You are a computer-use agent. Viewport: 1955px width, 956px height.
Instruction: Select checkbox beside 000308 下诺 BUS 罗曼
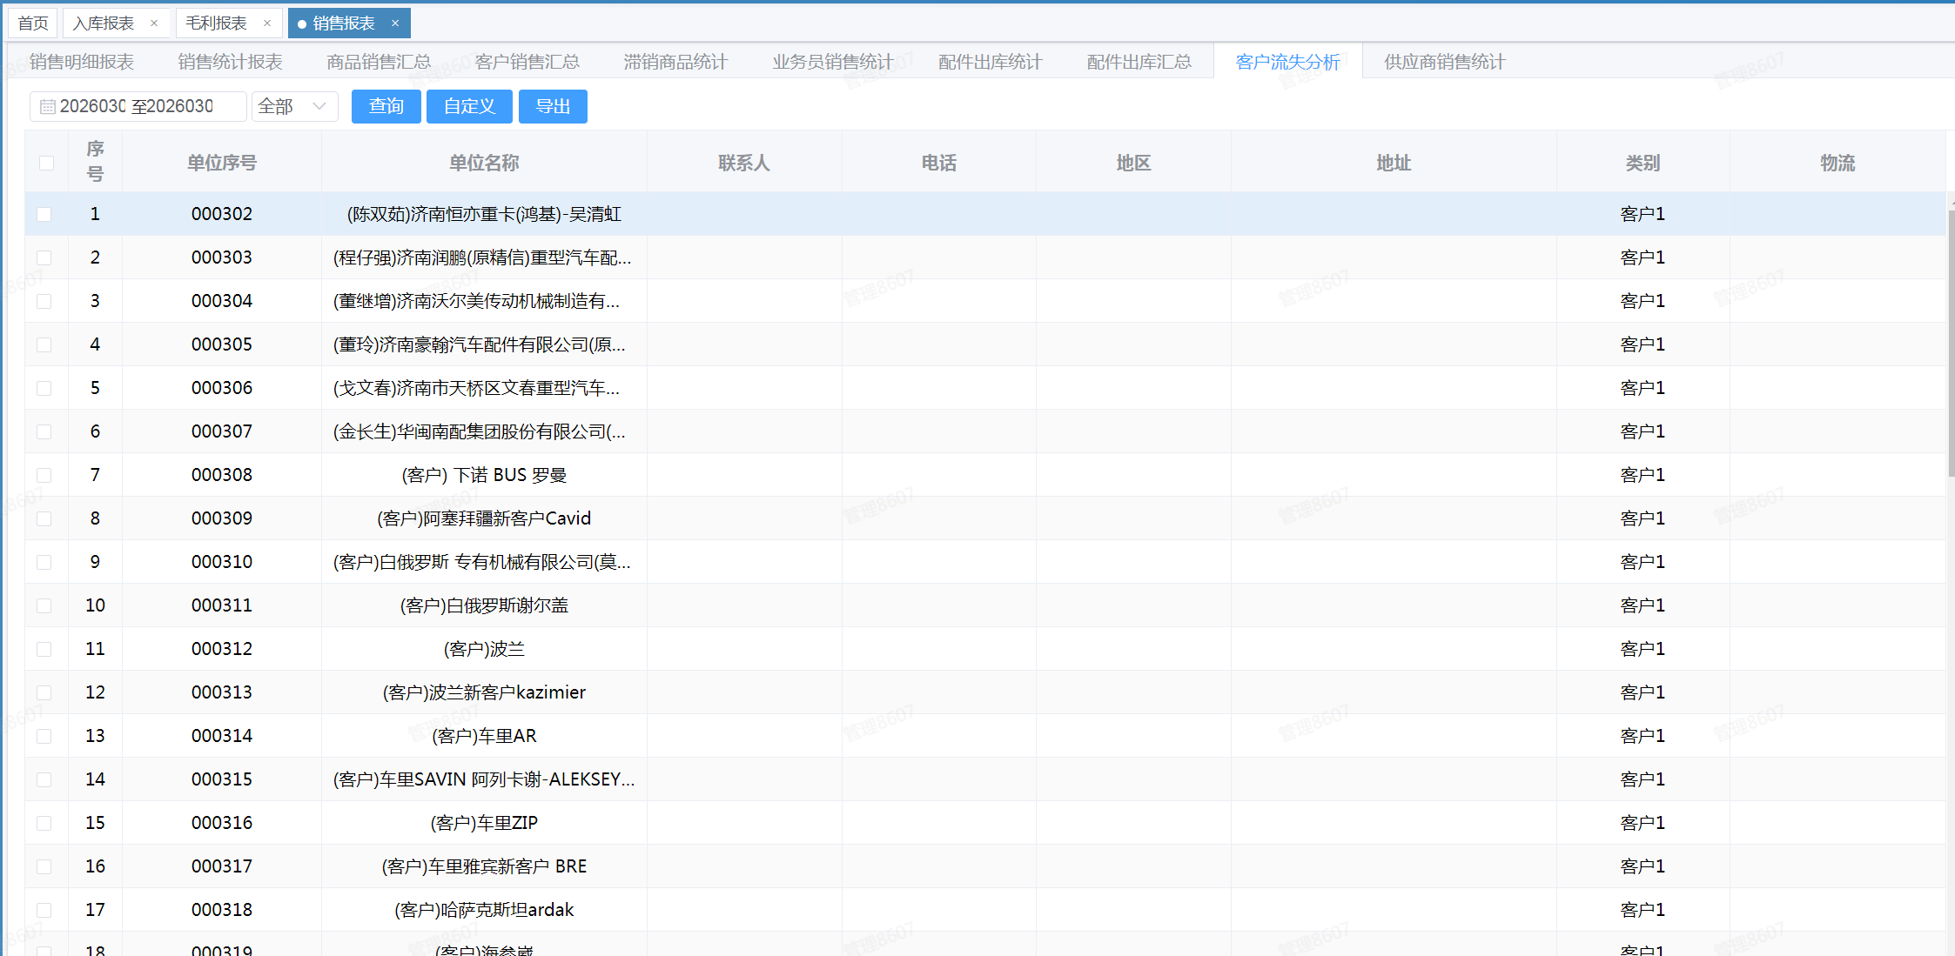click(x=45, y=475)
